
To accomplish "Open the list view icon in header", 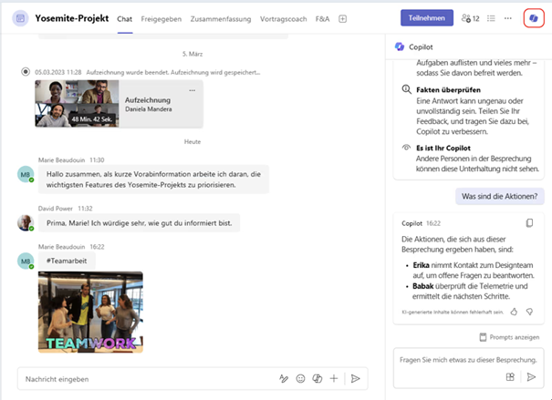I will [490, 18].
